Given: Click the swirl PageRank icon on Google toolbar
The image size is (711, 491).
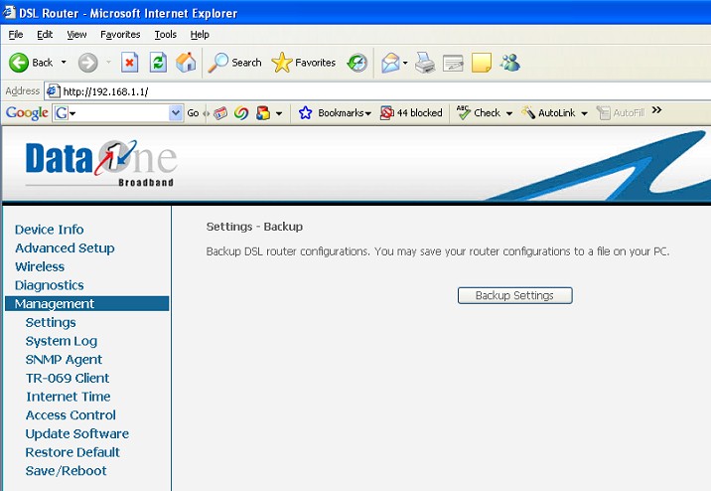Looking at the screenshot, I should pos(241,113).
